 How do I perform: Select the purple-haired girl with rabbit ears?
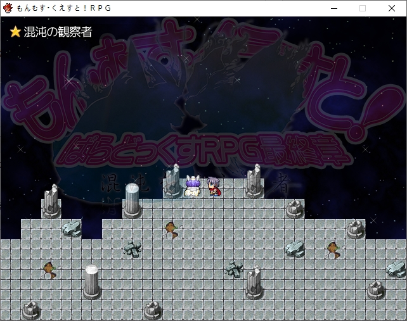[x=193, y=186]
